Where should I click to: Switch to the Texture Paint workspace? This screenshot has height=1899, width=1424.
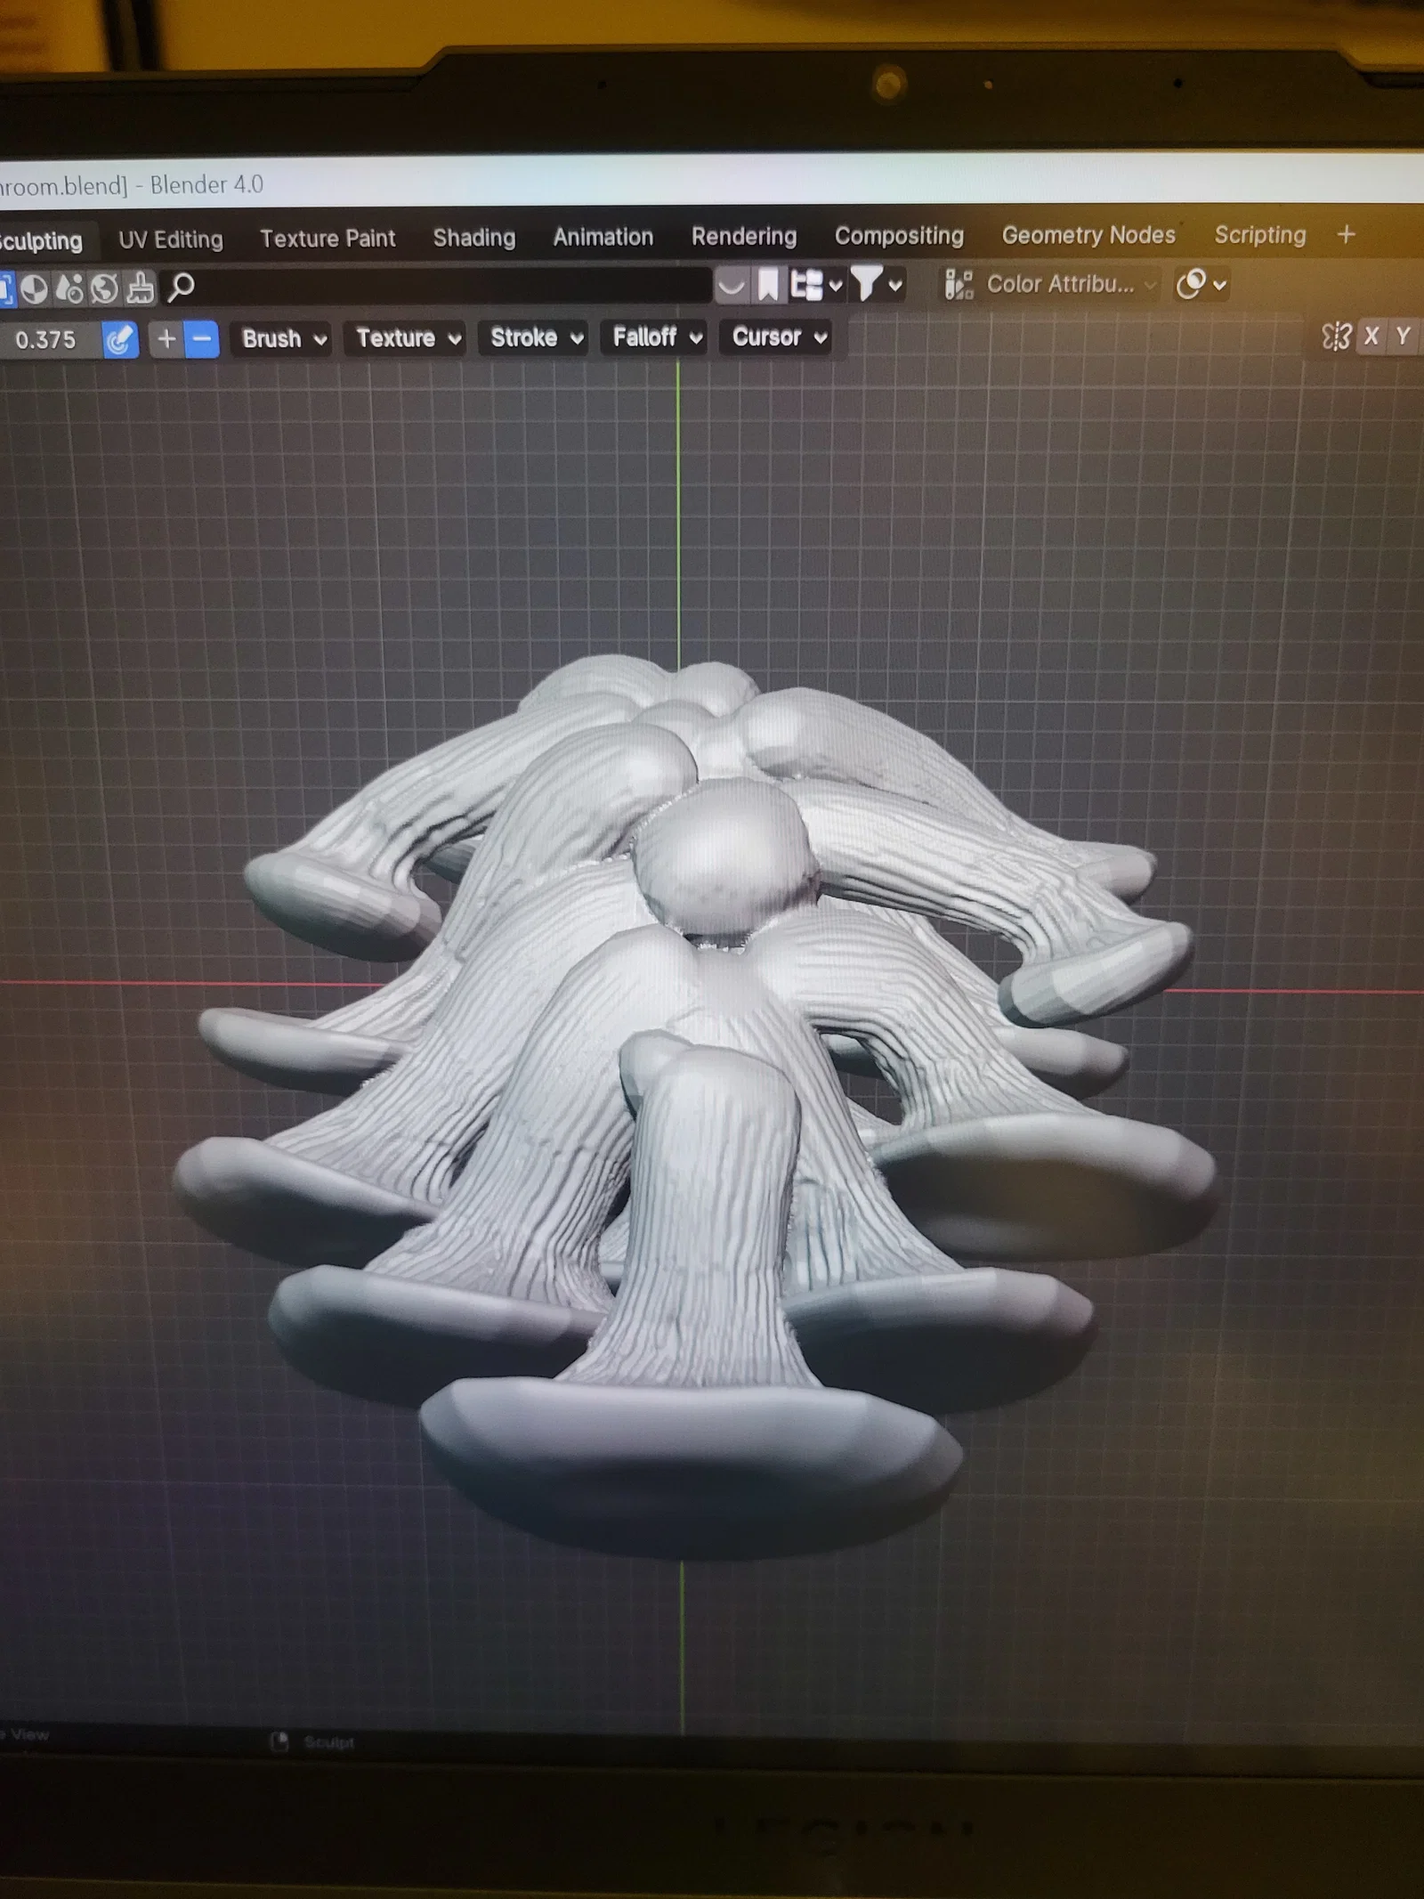328,239
